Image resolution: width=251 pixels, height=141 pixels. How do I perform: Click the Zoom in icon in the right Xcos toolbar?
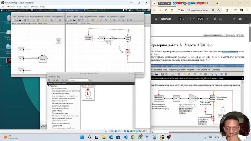[119, 20]
